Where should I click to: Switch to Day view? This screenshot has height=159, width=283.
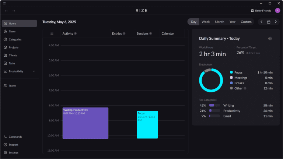pyautogui.click(x=193, y=22)
